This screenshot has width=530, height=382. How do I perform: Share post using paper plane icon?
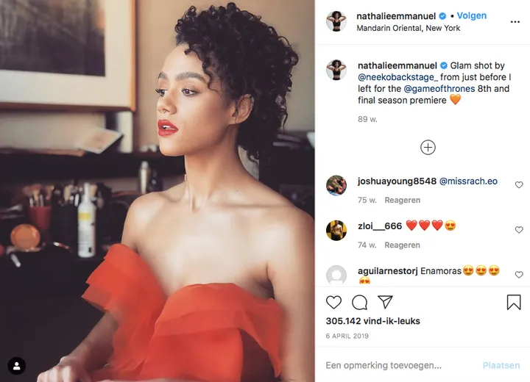coord(385,302)
